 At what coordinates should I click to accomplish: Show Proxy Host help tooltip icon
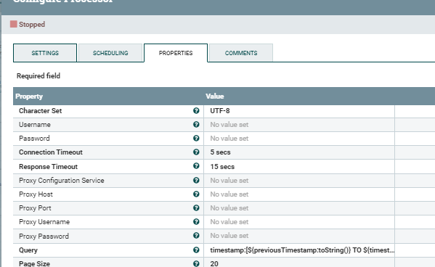[x=196, y=194]
